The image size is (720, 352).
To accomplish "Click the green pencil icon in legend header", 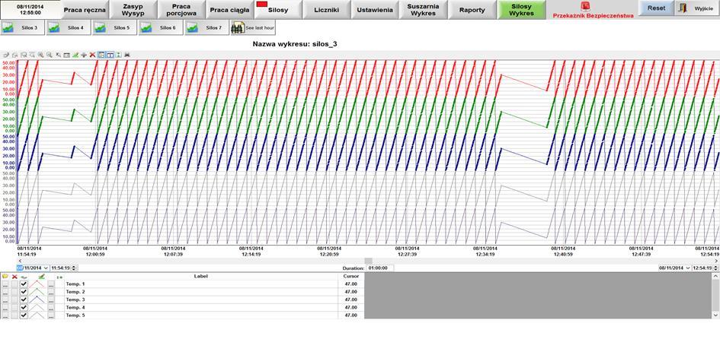I will [42, 277].
